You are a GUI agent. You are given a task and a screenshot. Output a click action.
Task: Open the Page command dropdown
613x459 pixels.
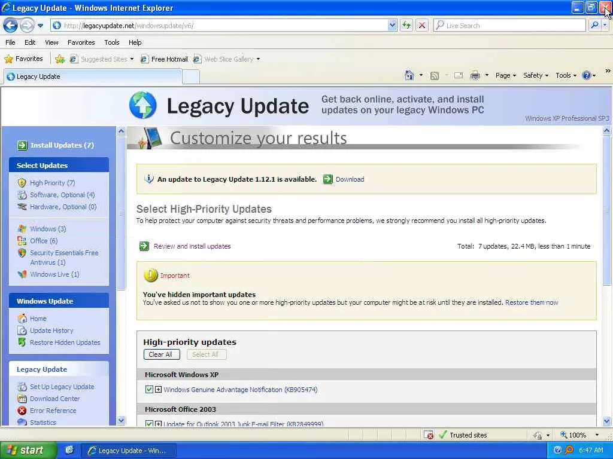(505, 75)
